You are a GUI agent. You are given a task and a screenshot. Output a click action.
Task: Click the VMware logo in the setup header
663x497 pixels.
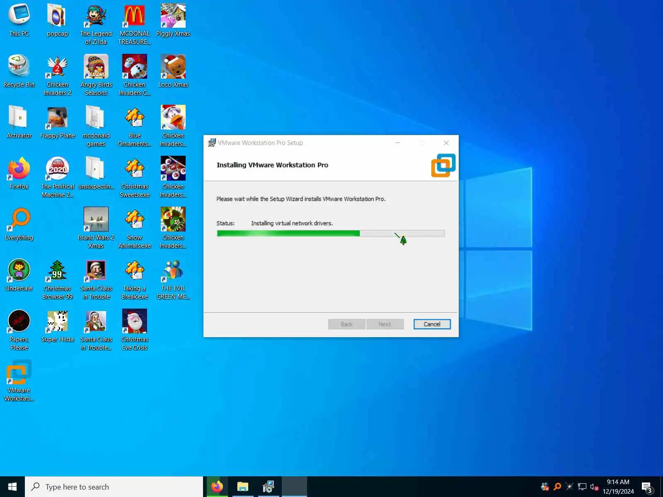(x=443, y=165)
